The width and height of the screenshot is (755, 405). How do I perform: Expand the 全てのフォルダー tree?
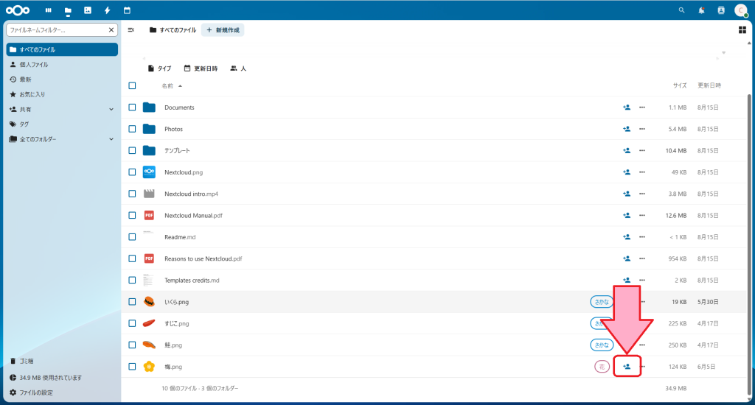[x=111, y=139]
